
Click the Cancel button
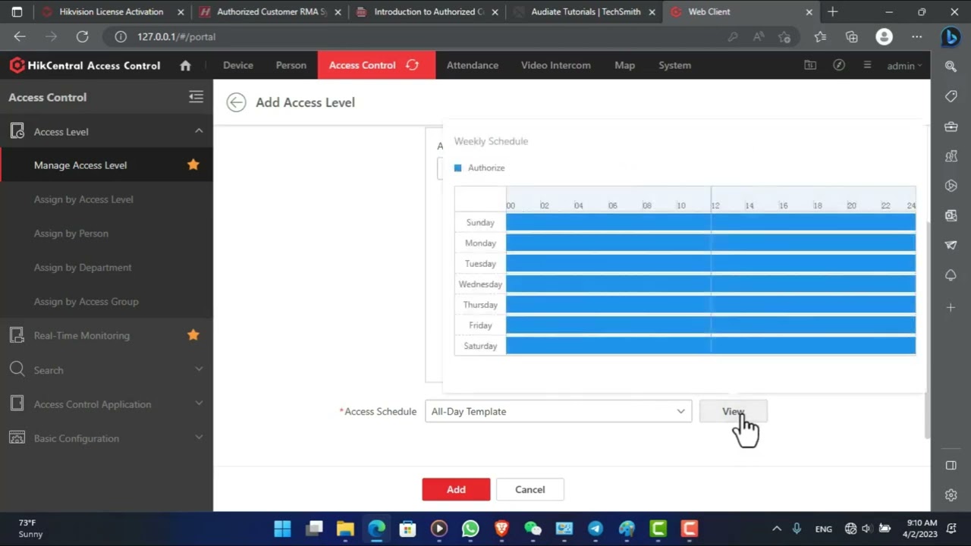530,489
